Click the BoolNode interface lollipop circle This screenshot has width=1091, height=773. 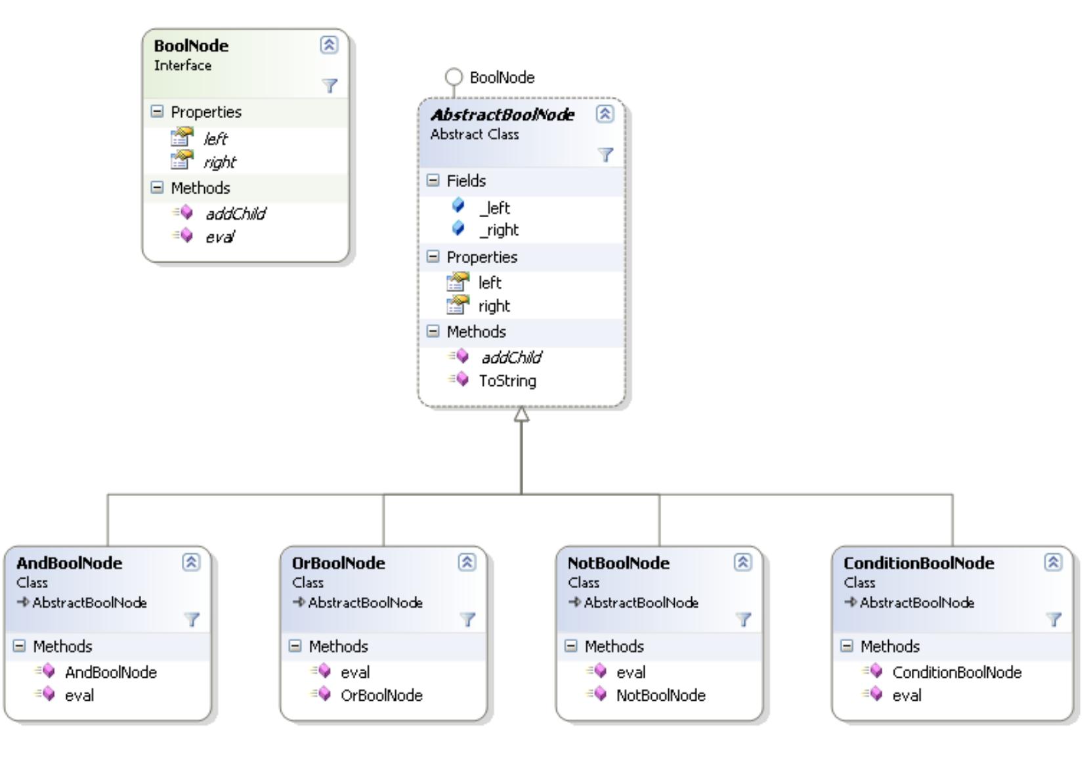click(454, 77)
